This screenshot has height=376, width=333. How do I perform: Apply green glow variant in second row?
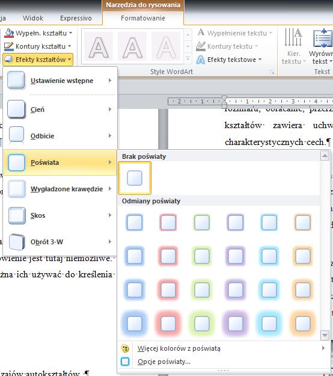[202, 256]
